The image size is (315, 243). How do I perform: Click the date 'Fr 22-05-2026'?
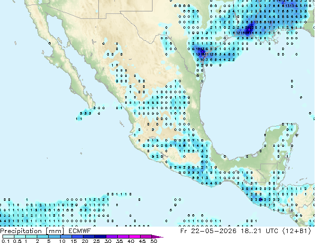tap(208, 231)
